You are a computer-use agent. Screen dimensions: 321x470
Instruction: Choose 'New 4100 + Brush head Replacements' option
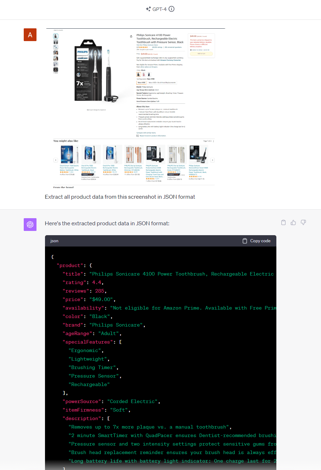click(162, 83)
